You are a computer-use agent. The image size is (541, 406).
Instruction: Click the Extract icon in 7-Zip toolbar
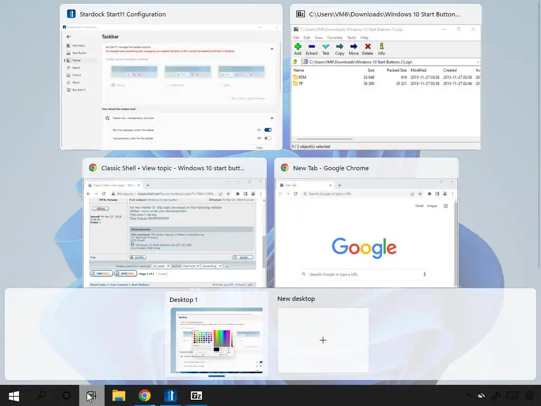312,47
